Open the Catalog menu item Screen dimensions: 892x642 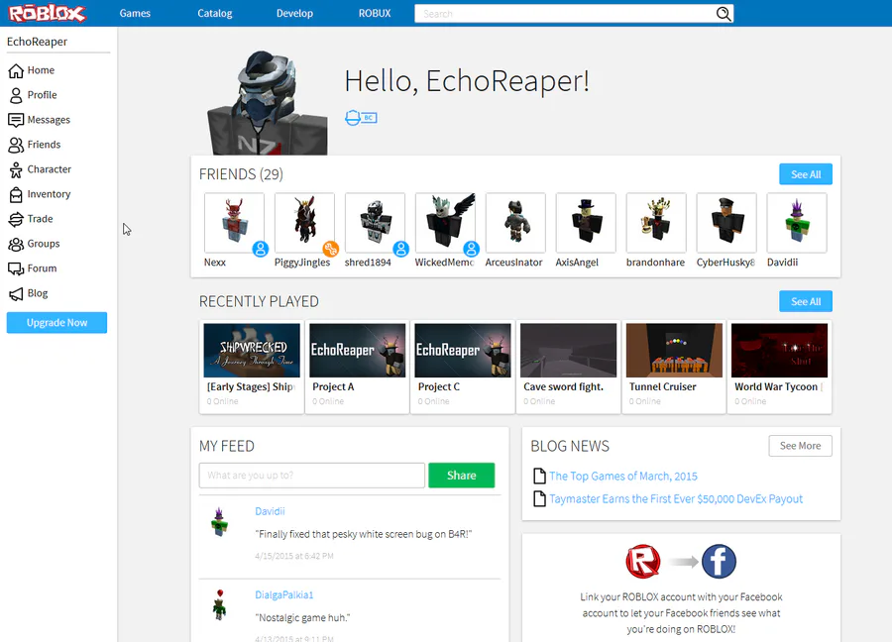tap(214, 13)
